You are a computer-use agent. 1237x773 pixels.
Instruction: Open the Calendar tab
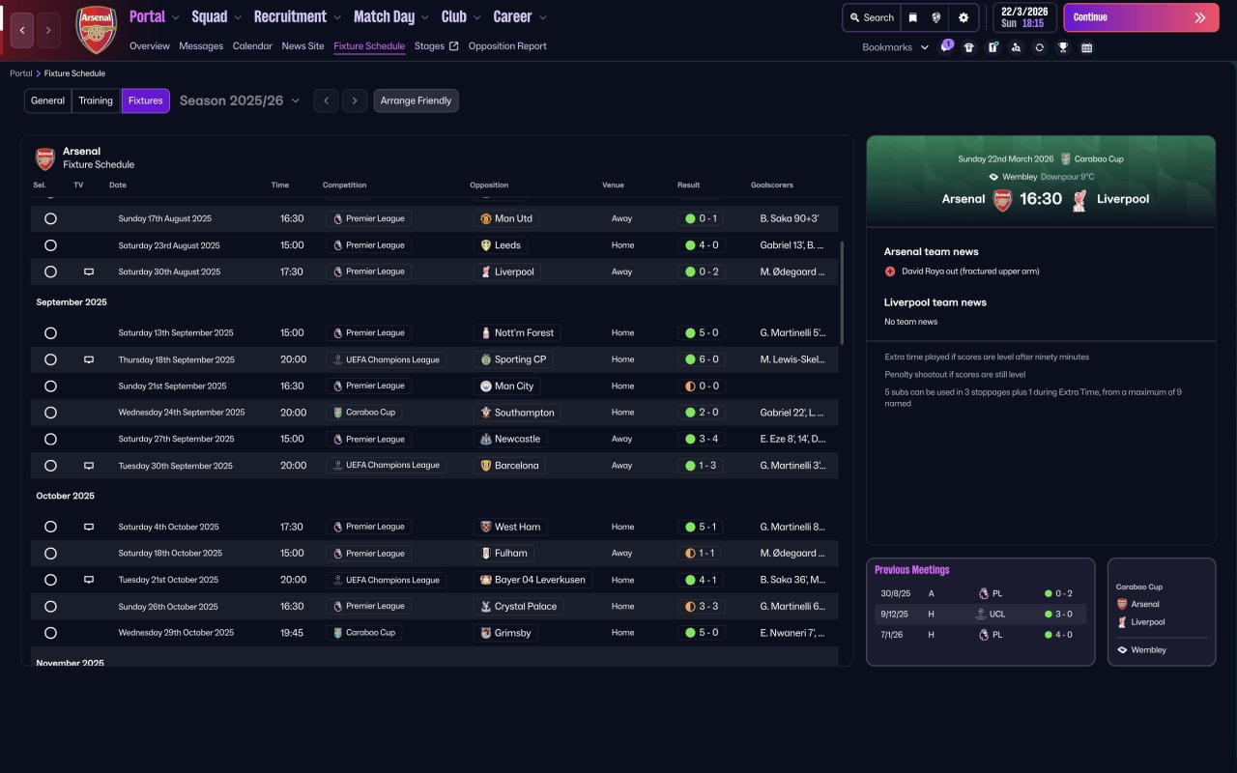(x=252, y=46)
